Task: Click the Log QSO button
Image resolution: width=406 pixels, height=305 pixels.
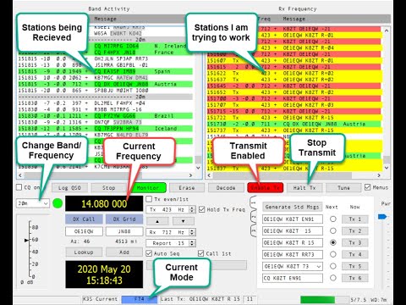Action: tap(69, 187)
